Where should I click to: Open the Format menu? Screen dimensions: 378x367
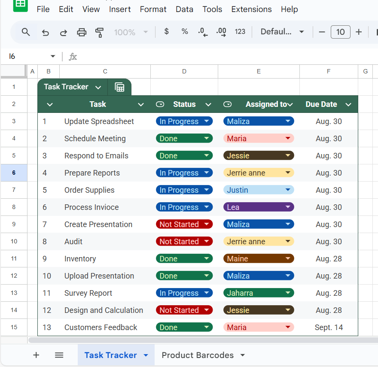pos(153,9)
